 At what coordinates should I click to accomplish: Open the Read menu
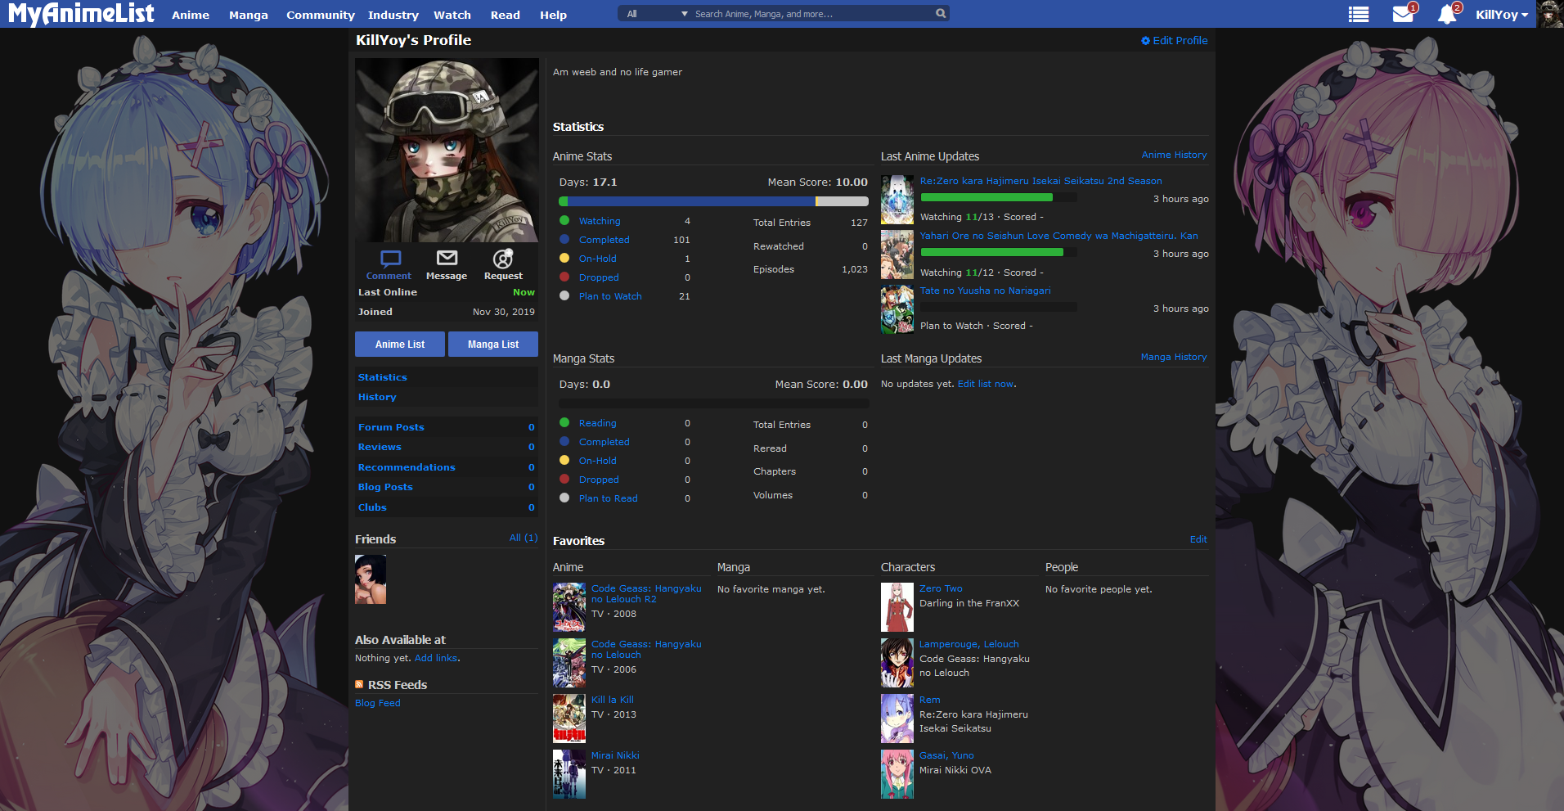pos(506,15)
